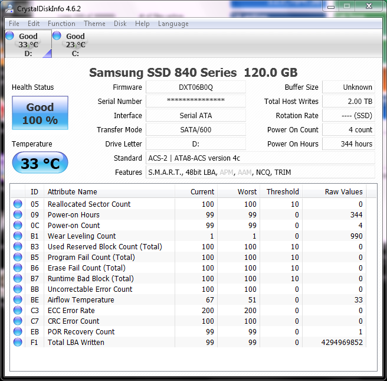Open the Disk menu
The width and height of the screenshot is (387, 381).
(x=120, y=24)
